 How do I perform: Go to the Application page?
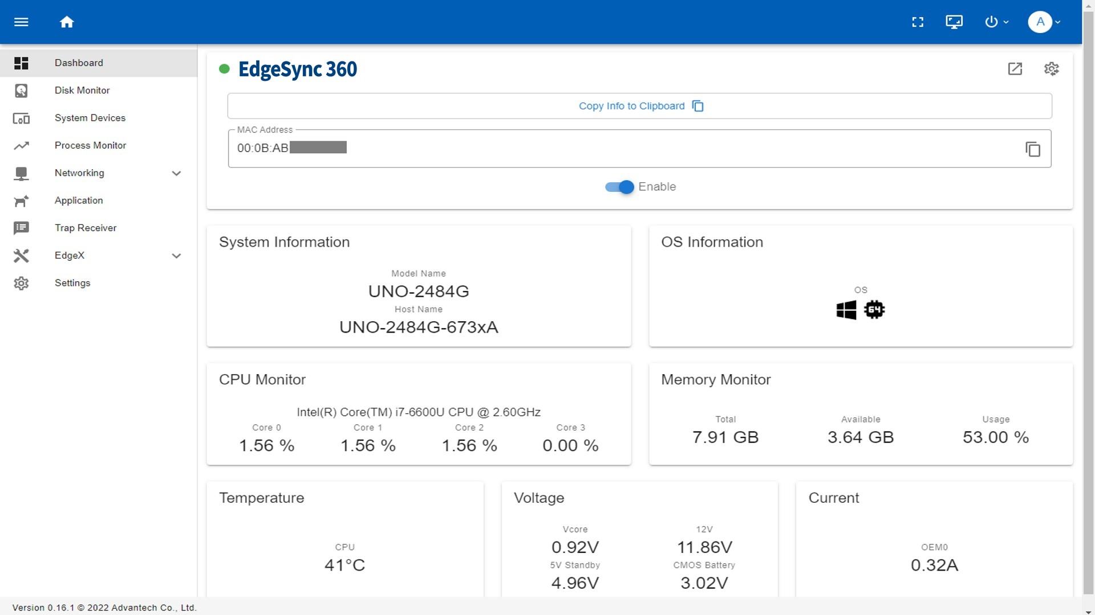point(79,200)
